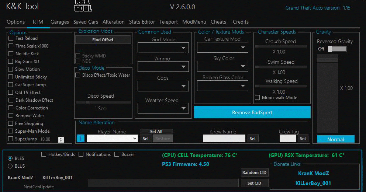Click the vertical Gravity slider
The height and width of the screenshot is (192, 366).
pos(327,94)
